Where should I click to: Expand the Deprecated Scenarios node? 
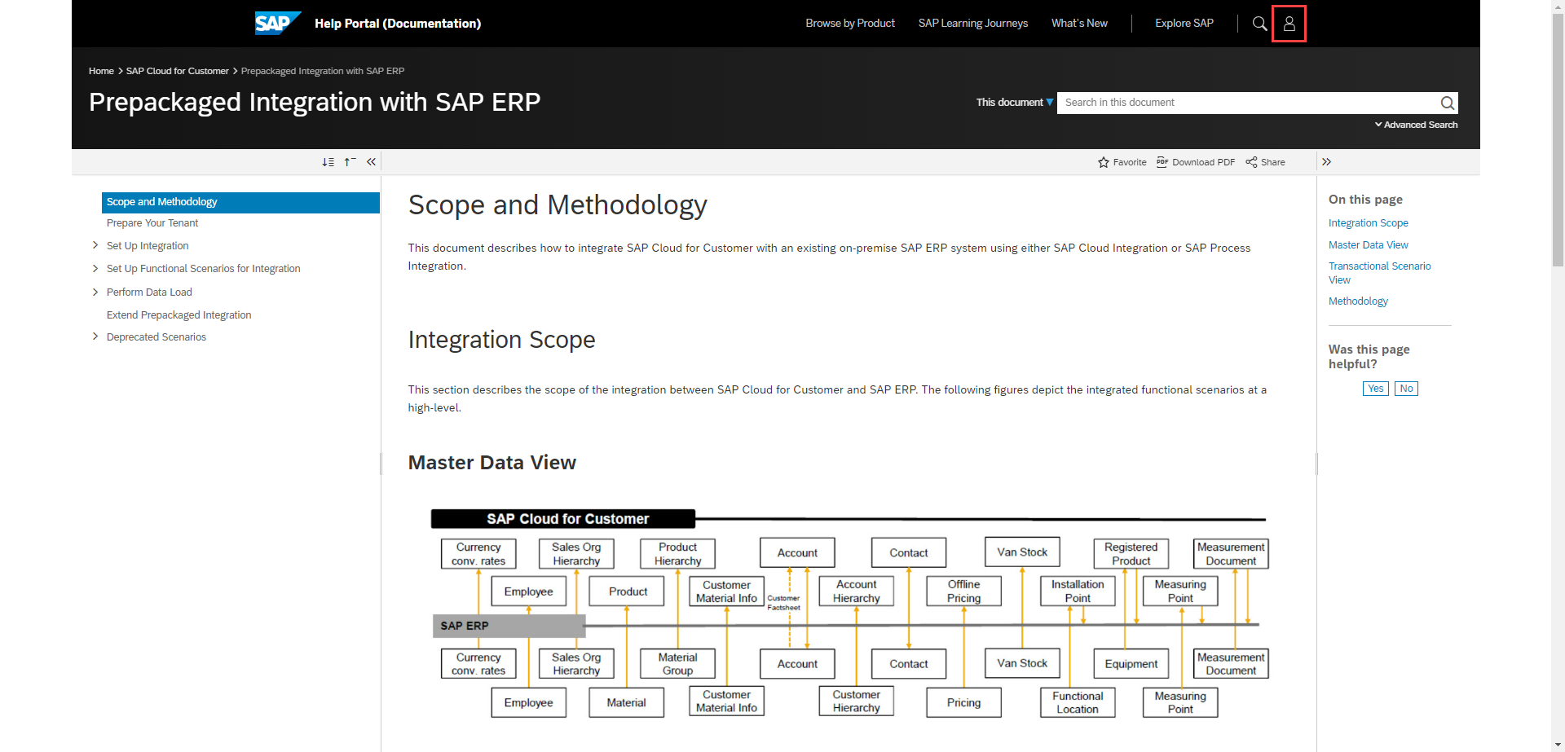95,336
